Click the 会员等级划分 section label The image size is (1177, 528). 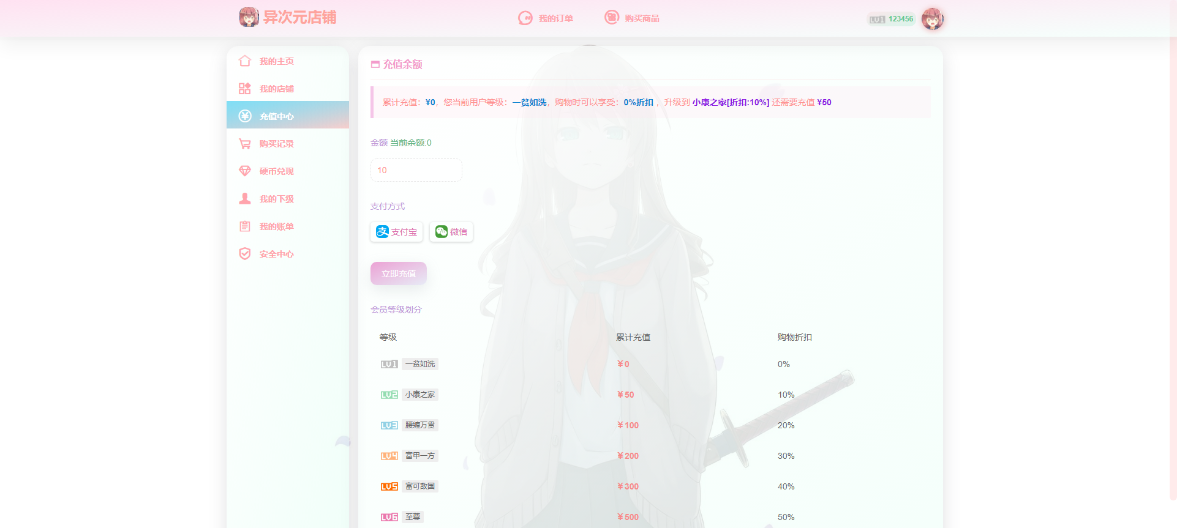pyautogui.click(x=396, y=310)
